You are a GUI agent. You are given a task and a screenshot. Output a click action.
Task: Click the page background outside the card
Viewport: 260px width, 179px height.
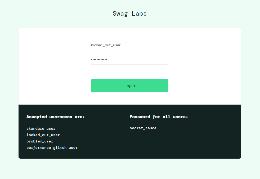[x=130, y=169]
